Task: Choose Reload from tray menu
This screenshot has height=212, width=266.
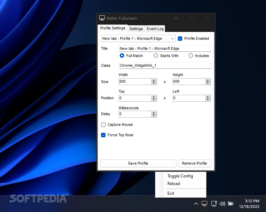Action: tap(174, 184)
